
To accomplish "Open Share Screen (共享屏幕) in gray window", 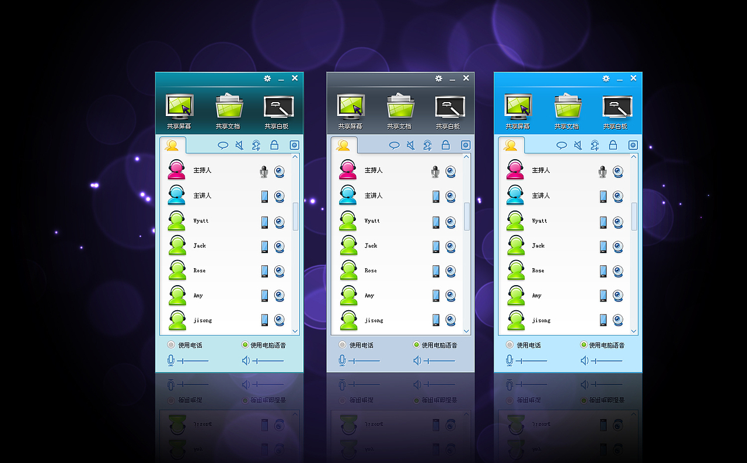I will click(x=350, y=111).
